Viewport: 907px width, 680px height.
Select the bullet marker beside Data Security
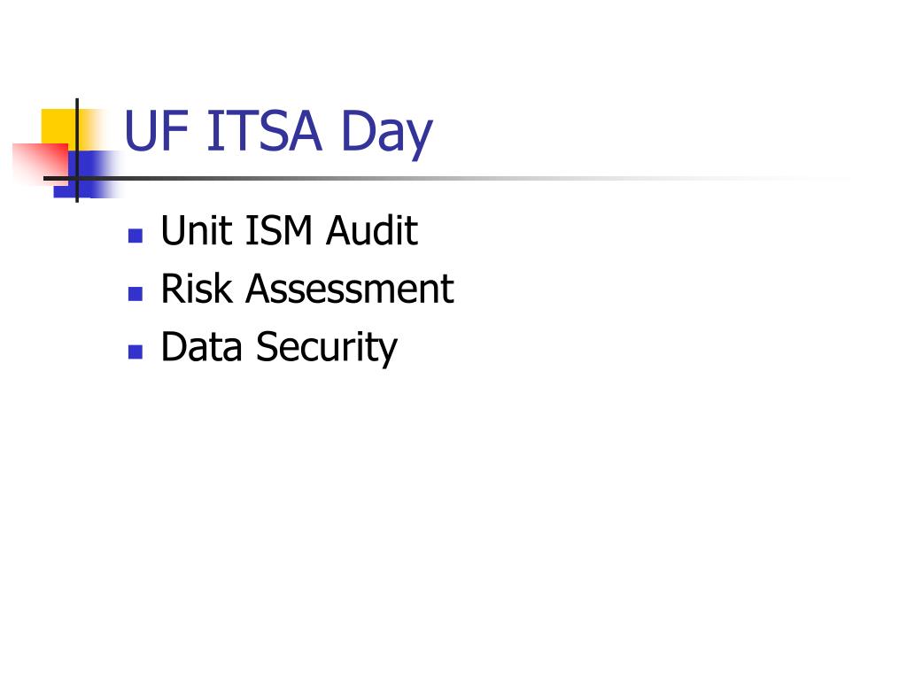pos(136,352)
